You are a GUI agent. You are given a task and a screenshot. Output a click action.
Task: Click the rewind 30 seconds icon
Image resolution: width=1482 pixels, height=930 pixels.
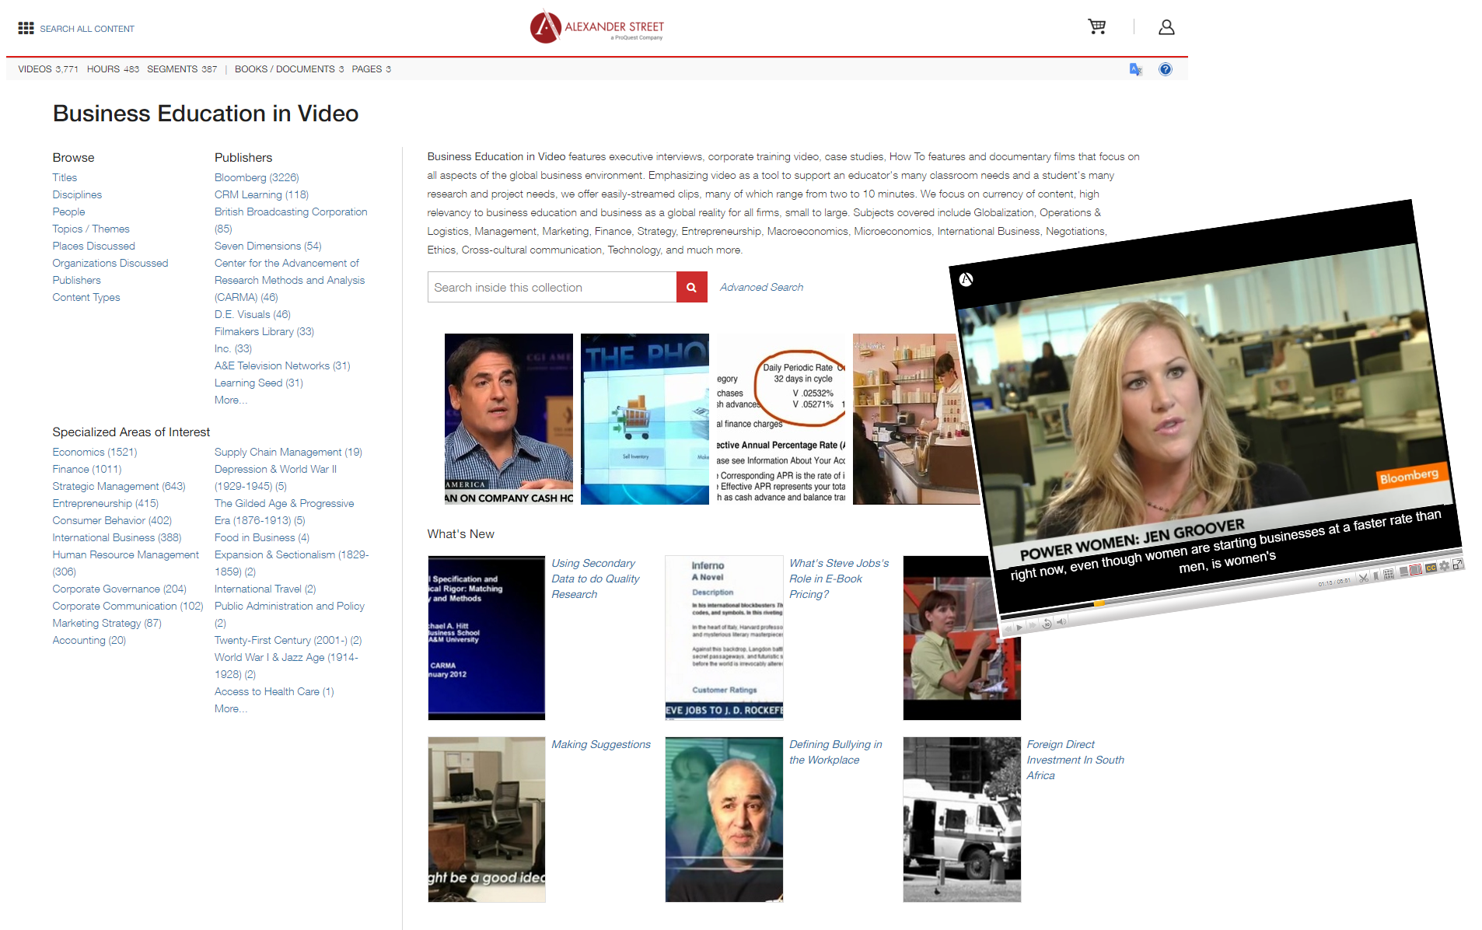(x=1047, y=624)
